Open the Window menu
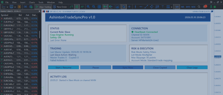Image resolution: width=223 pixels, height=95 pixels. pos(51,2)
